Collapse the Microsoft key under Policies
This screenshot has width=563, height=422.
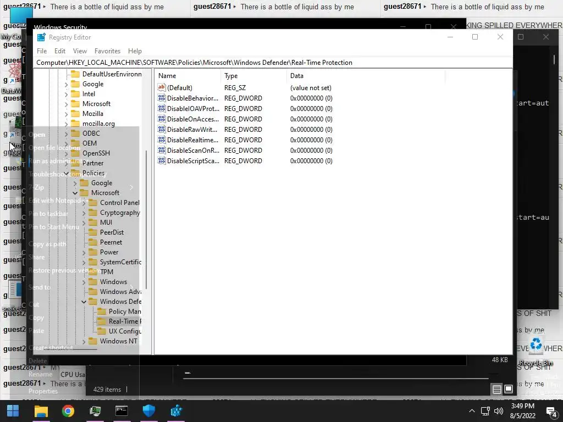pyautogui.click(x=75, y=193)
